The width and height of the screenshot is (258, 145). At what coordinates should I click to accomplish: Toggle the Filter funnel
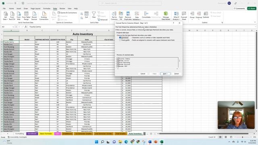pos(94,15)
